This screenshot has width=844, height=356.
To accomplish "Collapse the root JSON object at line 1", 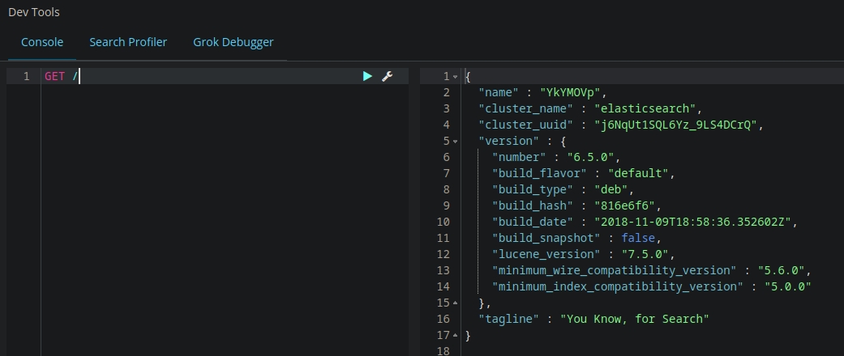I will 455,77.
